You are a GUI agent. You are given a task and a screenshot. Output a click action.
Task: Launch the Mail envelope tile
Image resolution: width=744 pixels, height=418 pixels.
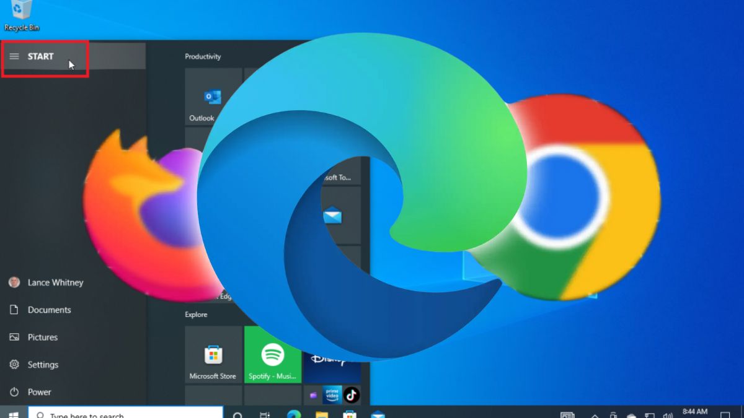pyautogui.click(x=333, y=216)
